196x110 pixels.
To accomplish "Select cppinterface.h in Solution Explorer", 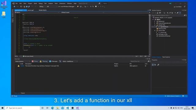I will click(164, 27).
